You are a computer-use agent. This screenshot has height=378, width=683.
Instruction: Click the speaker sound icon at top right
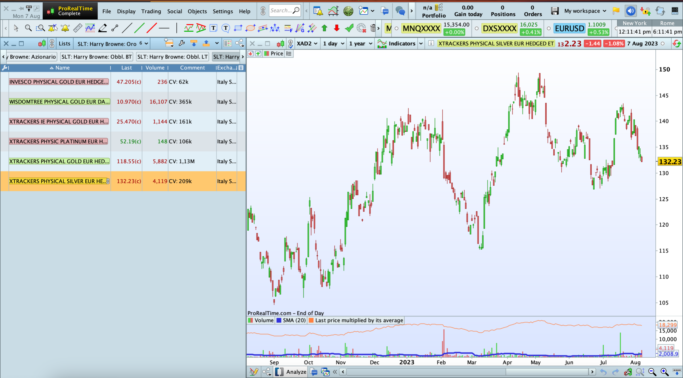coord(630,11)
